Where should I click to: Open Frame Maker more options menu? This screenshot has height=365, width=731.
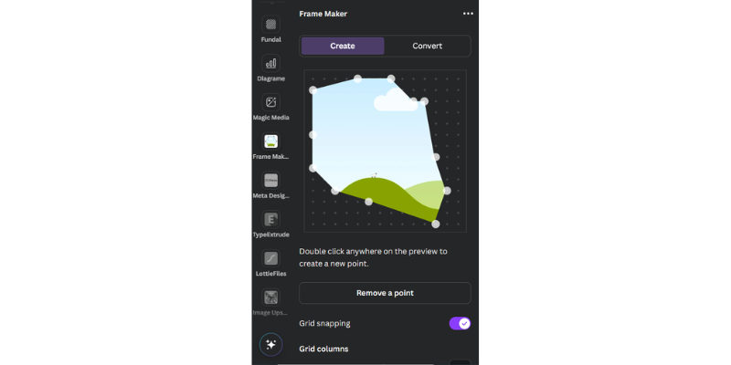[468, 14]
